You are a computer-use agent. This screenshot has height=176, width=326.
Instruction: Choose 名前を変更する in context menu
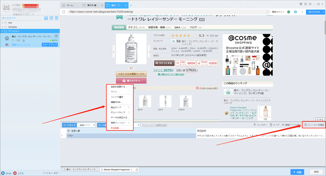click(120, 87)
